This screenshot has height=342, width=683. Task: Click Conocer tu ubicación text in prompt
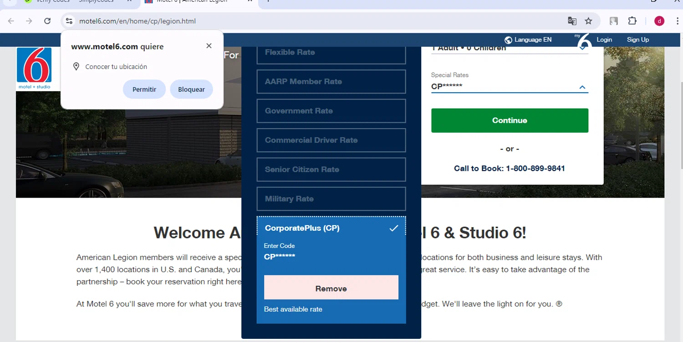click(x=116, y=67)
